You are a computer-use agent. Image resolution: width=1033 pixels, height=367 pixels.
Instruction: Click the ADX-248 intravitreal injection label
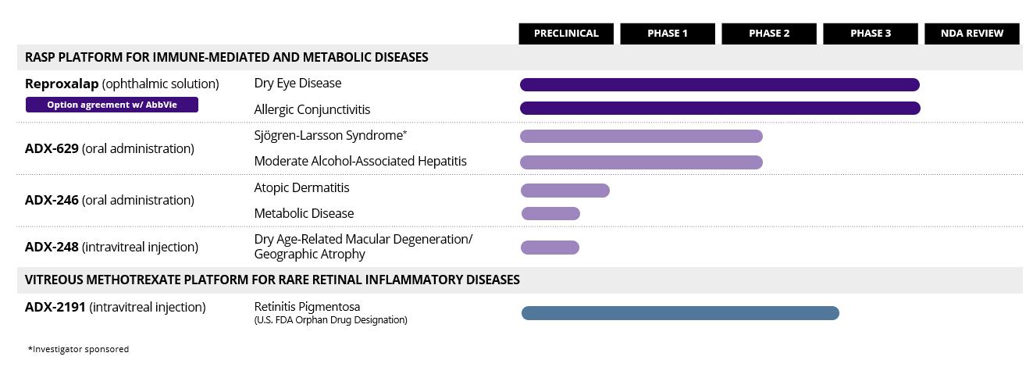[111, 247]
